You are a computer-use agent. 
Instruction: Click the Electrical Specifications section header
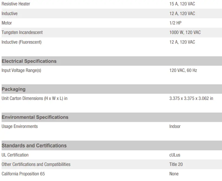coord(29,61)
